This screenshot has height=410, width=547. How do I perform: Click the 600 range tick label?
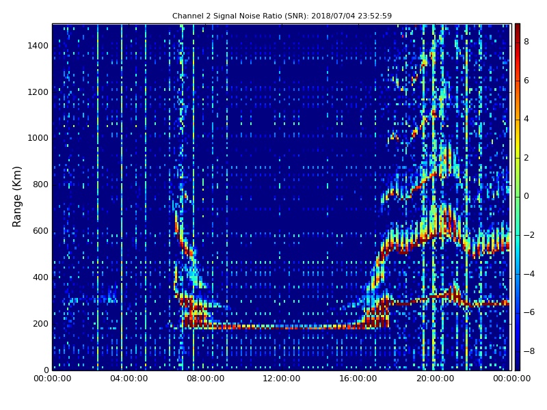click(x=41, y=231)
